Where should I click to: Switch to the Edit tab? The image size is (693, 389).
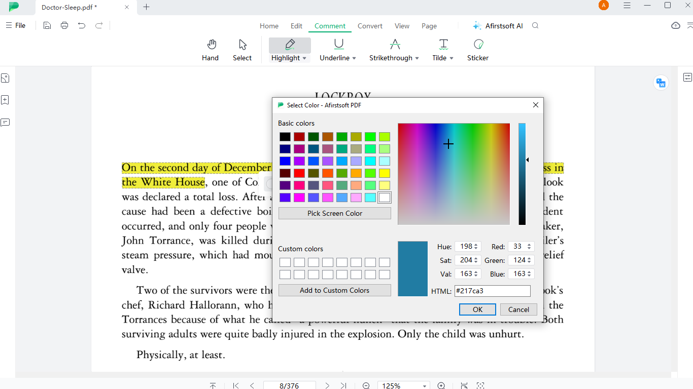(296, 26)
